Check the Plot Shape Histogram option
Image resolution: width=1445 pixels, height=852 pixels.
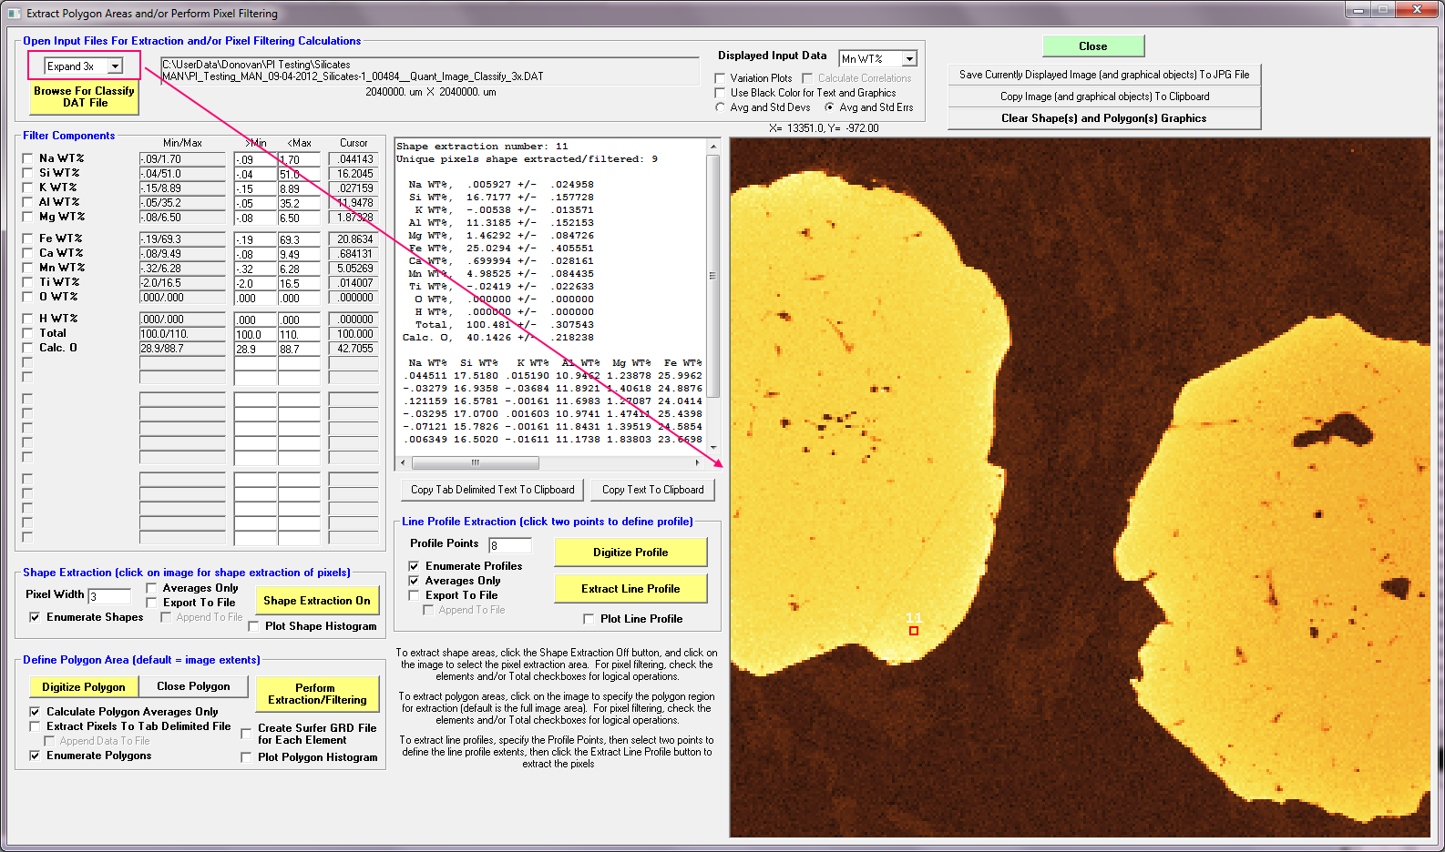pos(253,626)
